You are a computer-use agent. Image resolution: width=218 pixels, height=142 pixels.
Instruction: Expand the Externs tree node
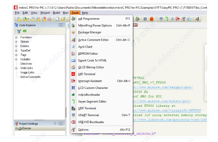[16, 46]
